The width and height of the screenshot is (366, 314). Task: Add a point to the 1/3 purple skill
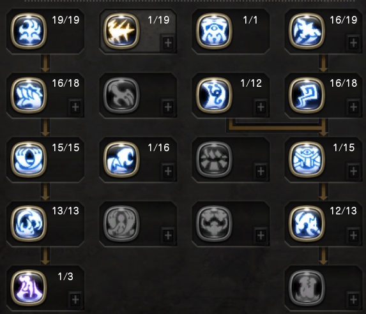[75, 299]
